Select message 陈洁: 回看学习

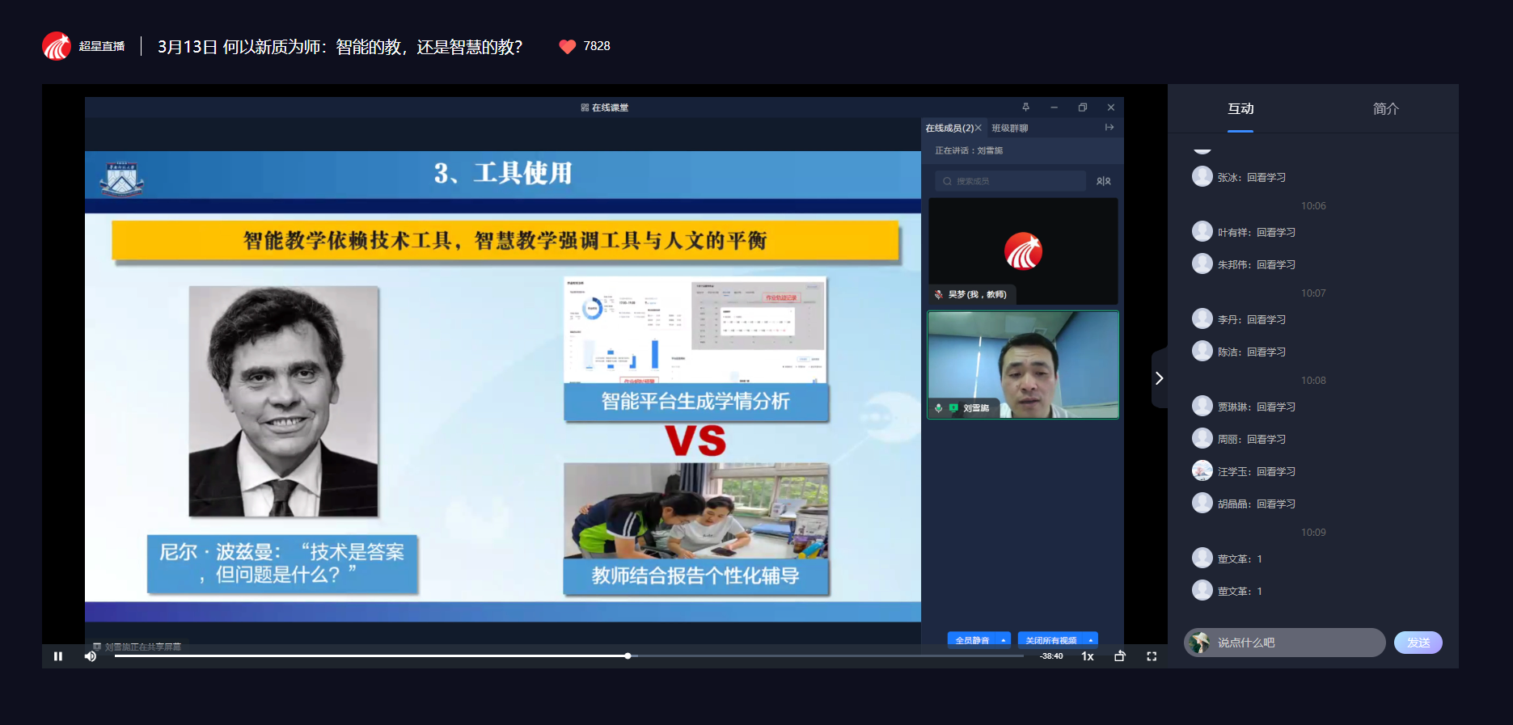[1252, 352]
